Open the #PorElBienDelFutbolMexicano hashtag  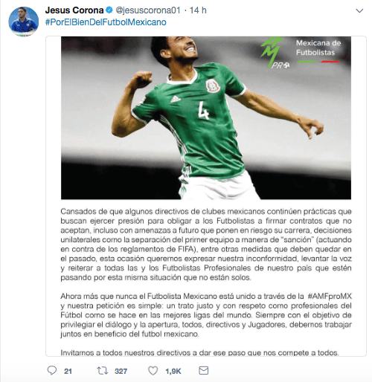[x=106, y=22]
